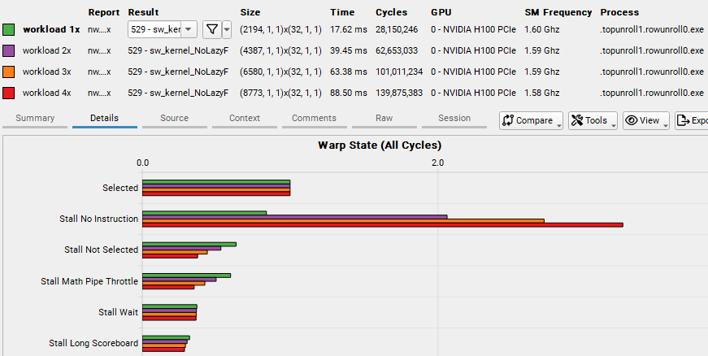This screenshot has width=708, height=356.
Task: Select the Session tab
Action: [454, 119]
